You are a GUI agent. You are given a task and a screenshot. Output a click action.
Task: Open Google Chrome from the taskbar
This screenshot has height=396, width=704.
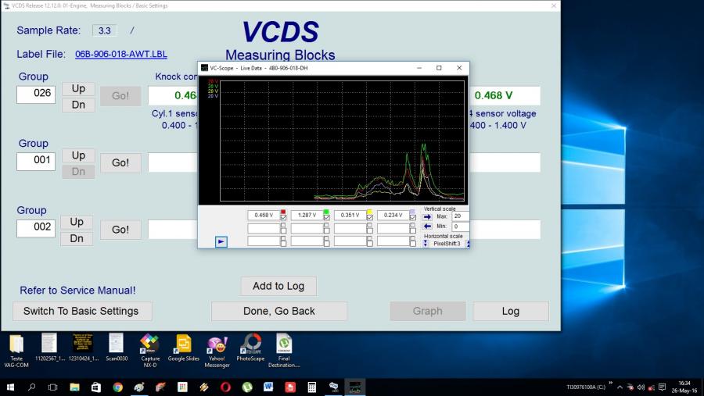[x=117, y=387]
